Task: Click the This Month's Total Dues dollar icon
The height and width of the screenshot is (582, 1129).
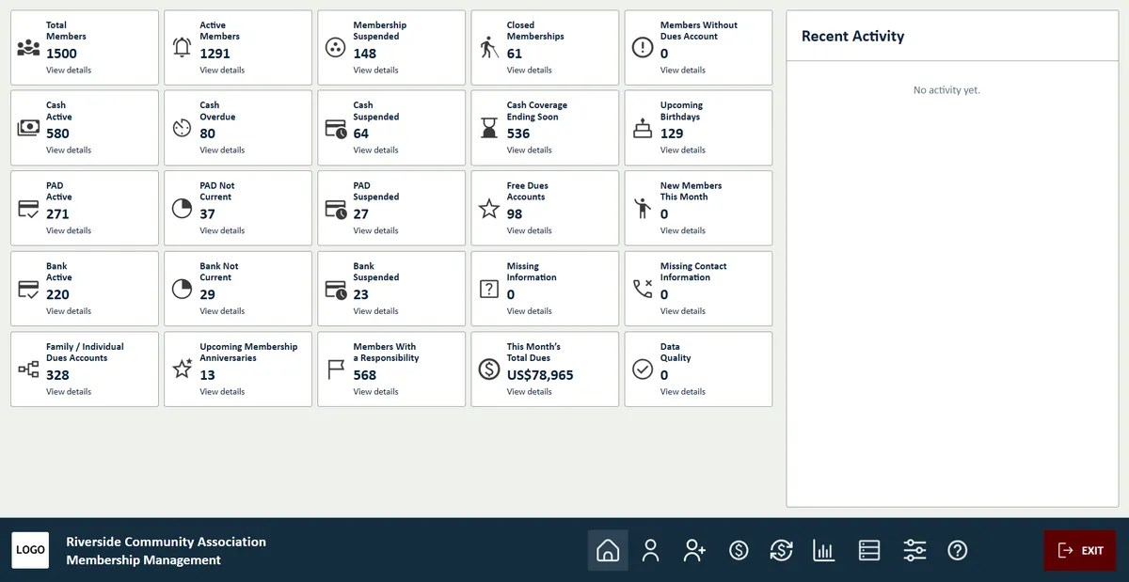Action: point(488,370)
